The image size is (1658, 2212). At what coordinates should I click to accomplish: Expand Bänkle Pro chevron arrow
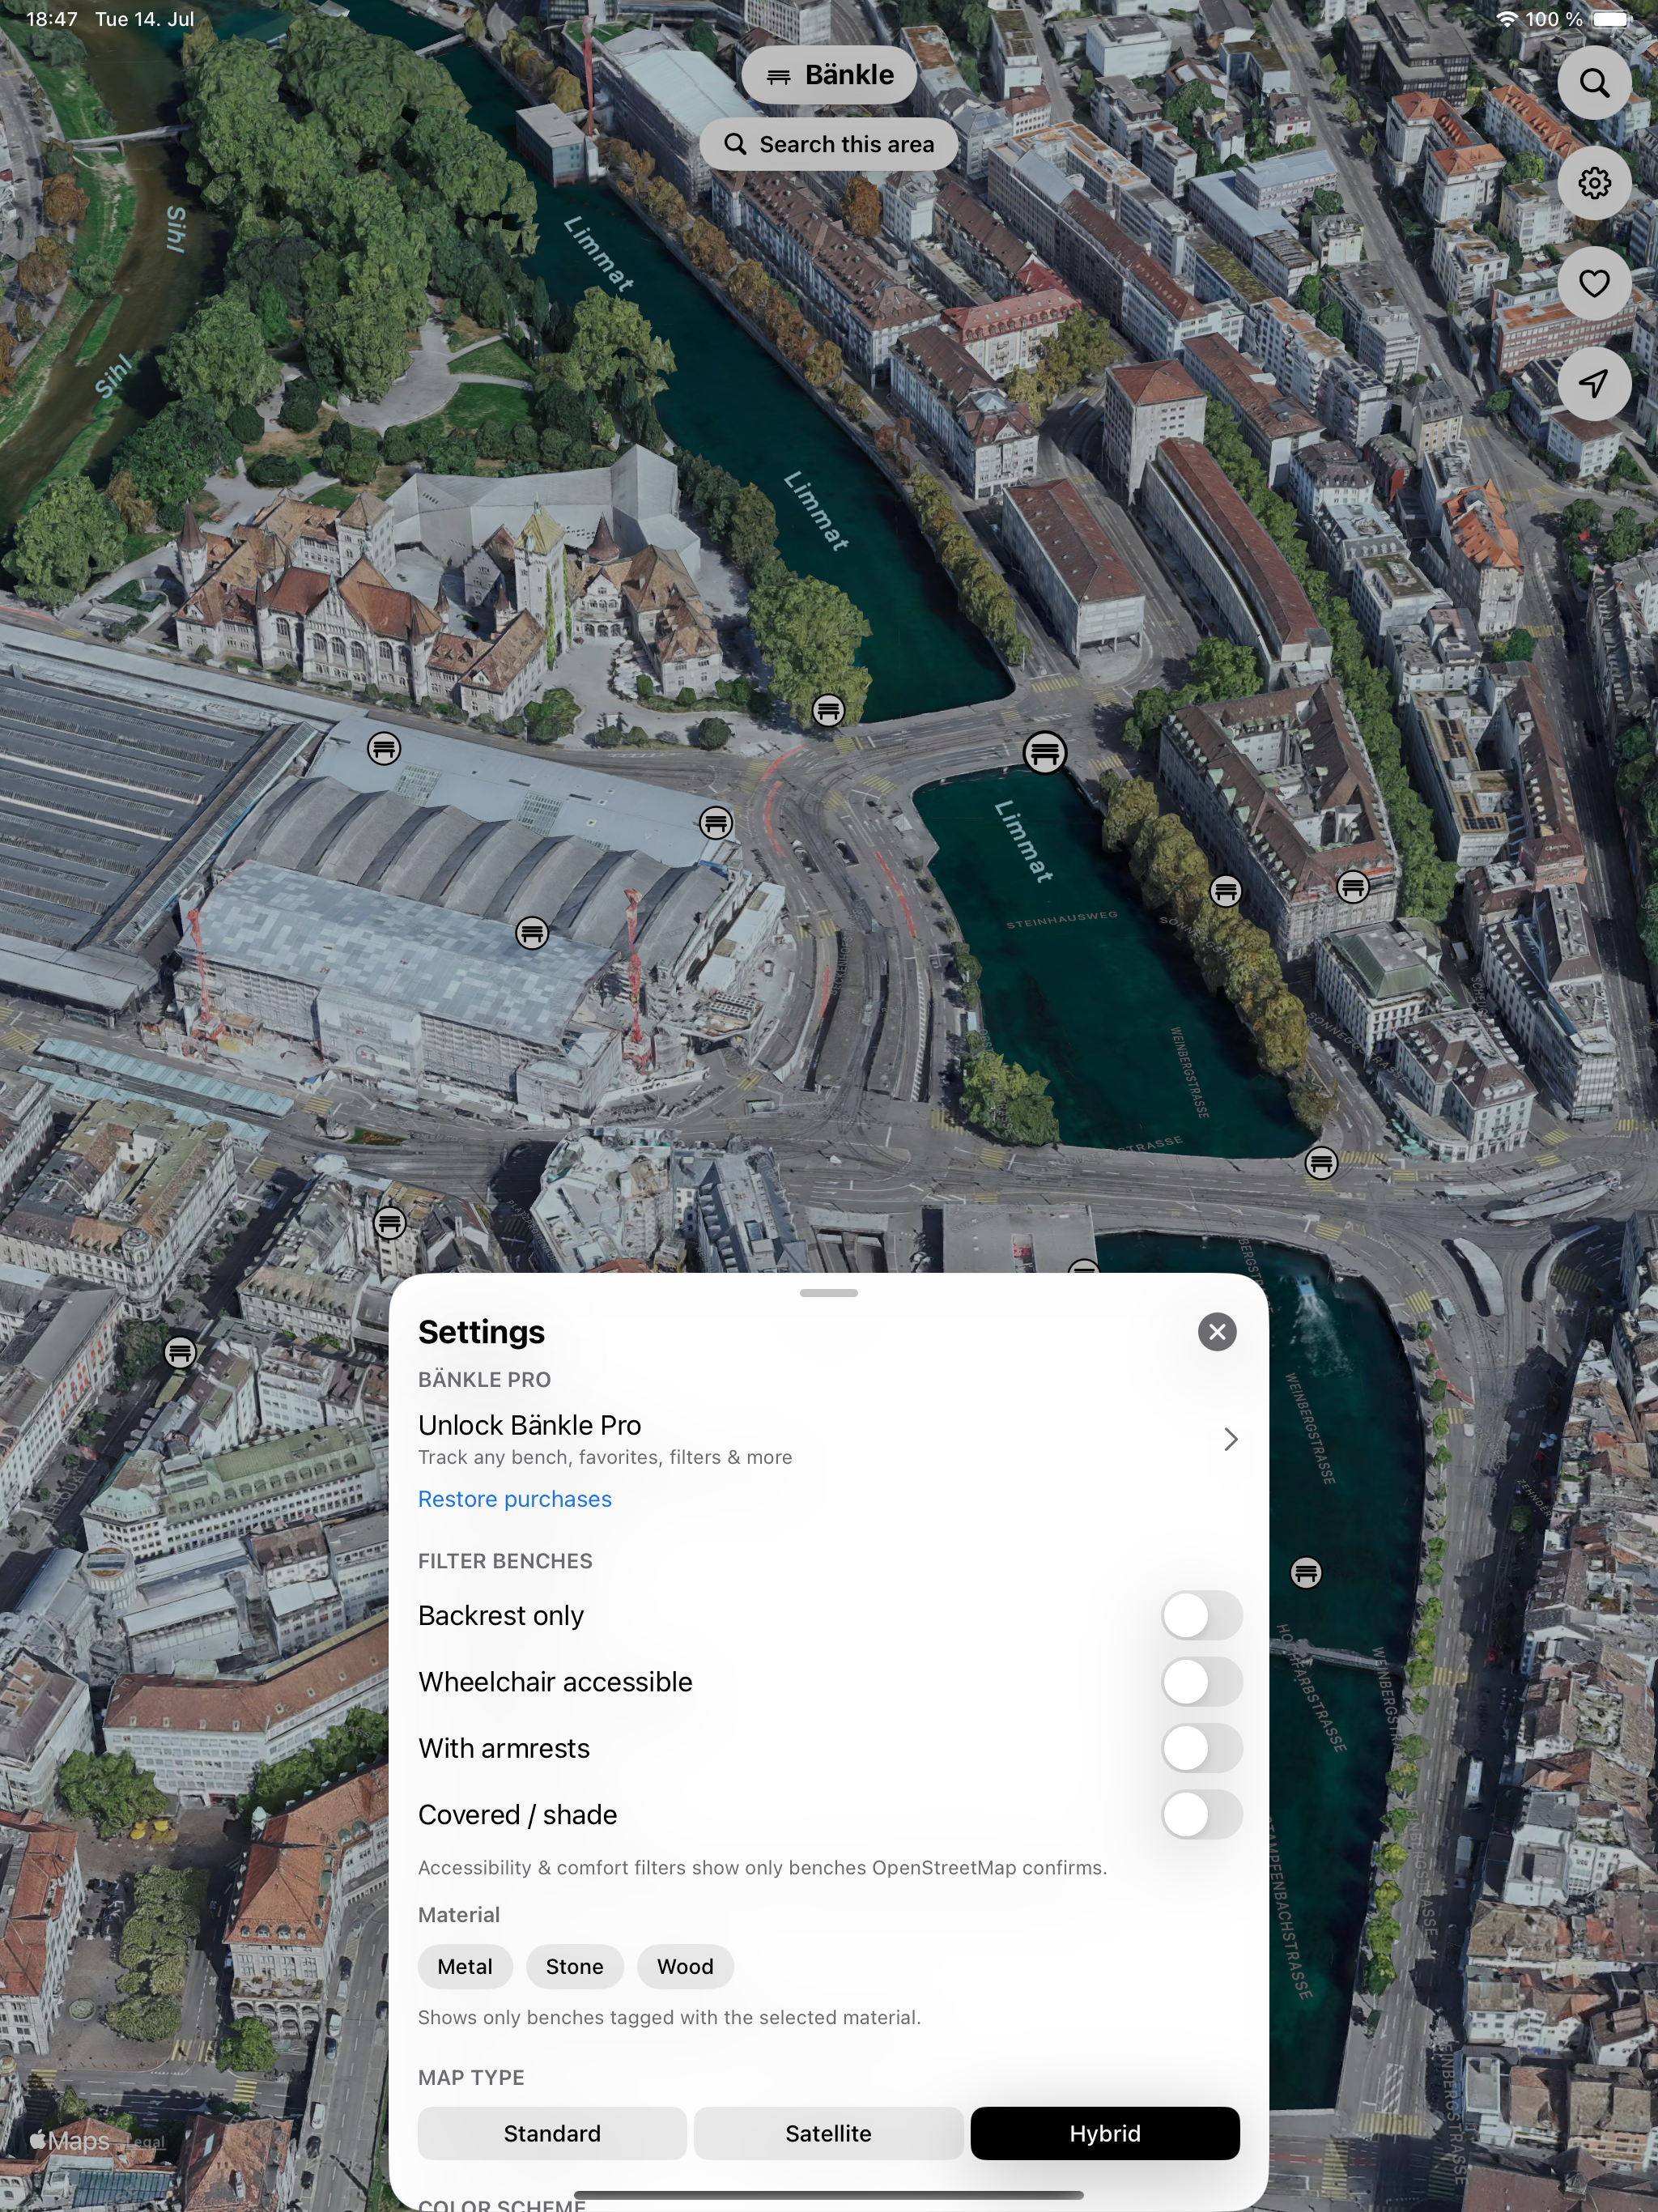click(x=1231, y=1439)
